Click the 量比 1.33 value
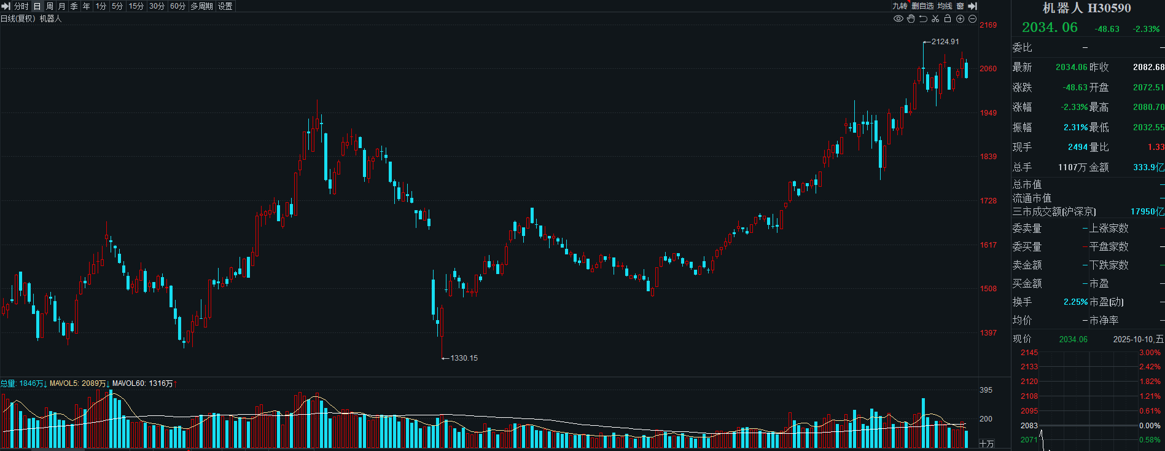The width and height of the screenshot is (1165, 451). tap(1156, 147)
